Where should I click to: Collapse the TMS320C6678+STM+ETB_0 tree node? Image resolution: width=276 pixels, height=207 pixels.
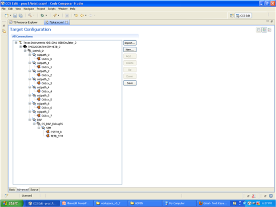(x=21, y=47)
